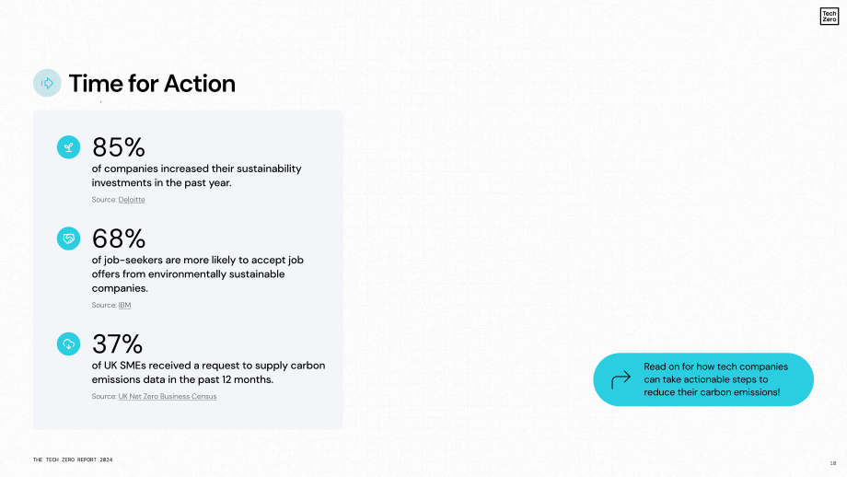The width and height of the screenshot is (847, 477).
Task: Click the cloud download icon beside 37%
Action: 69,343
